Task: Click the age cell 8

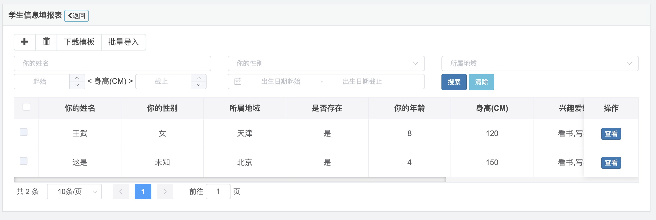Action: [409, 134]
